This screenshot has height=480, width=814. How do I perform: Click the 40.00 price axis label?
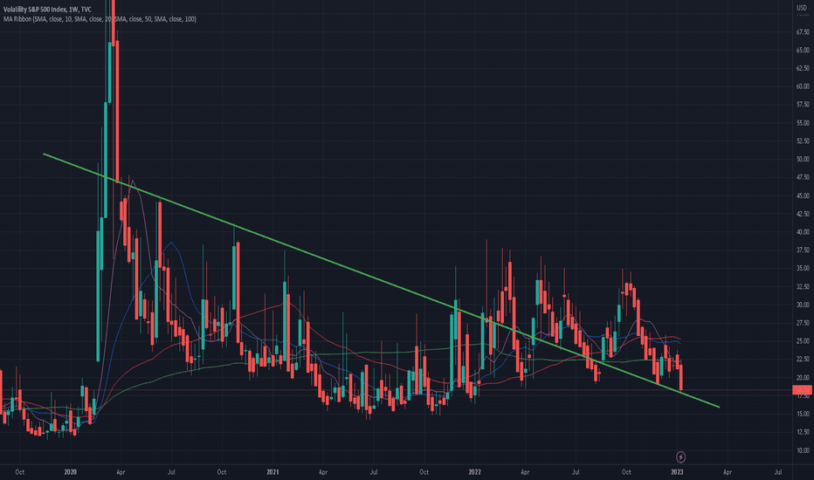click(x=803, y=232)
